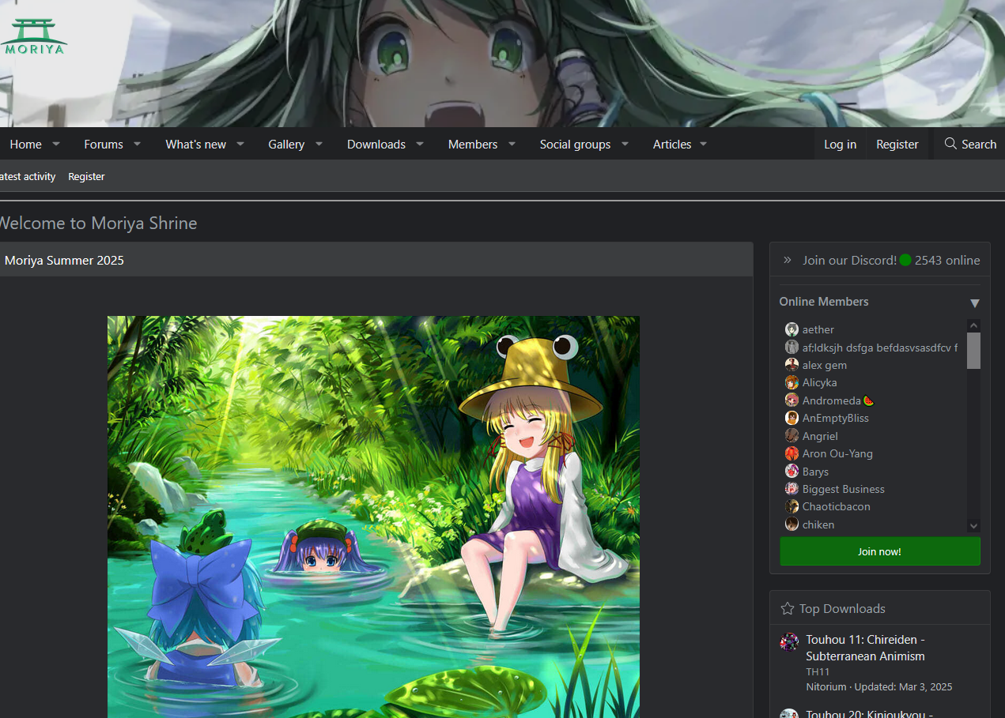The width and height of the screenshot is (1005, 718).
Task: Open the Social groups nav item
Action: coord(575,144)
